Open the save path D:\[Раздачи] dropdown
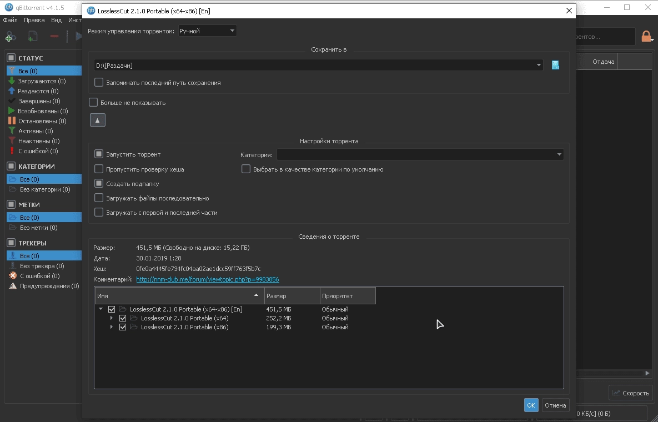658x422 pixels. pos(539,66)
